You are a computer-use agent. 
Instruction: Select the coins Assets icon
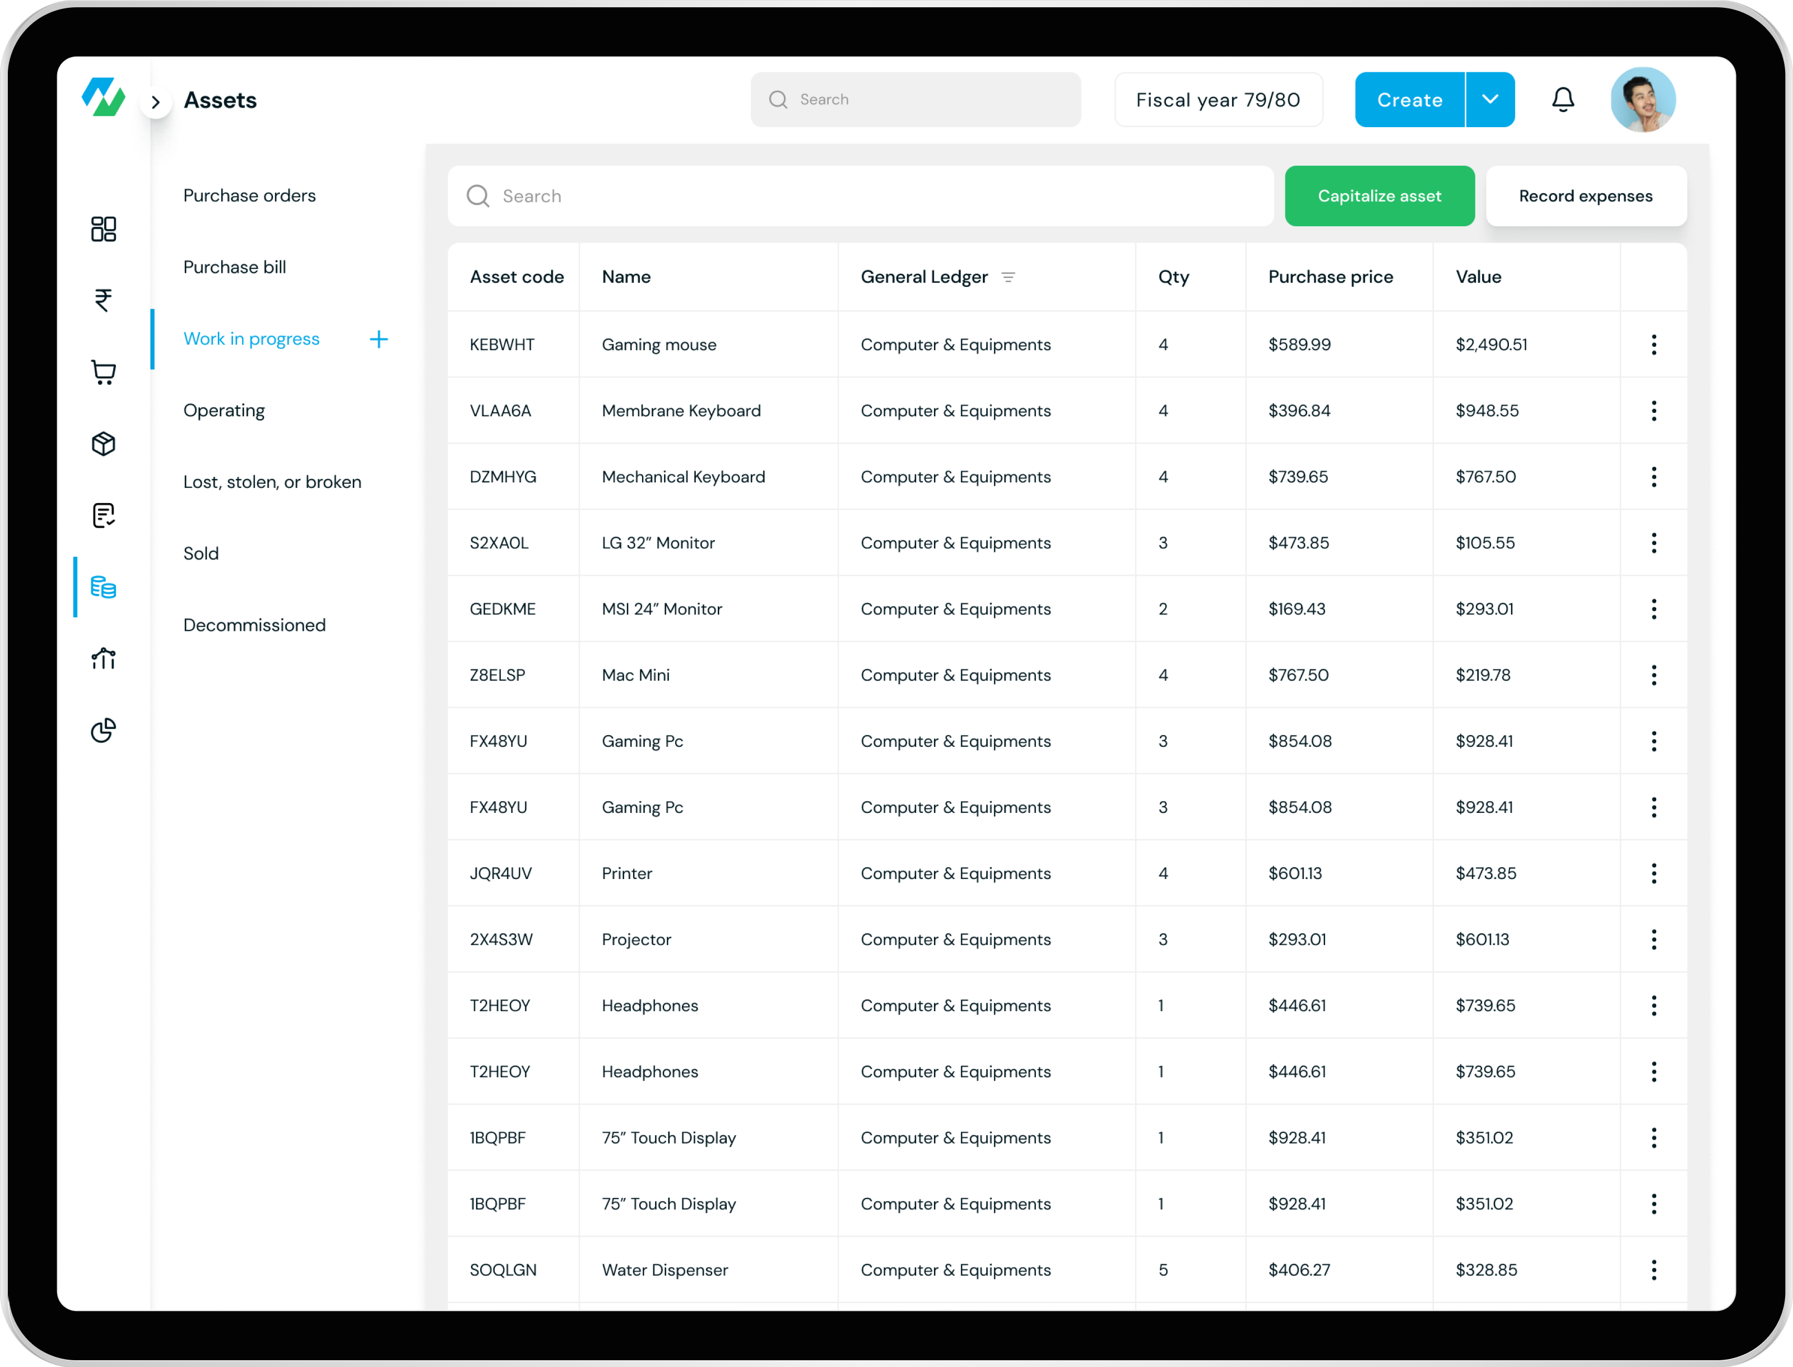(x=103, y=587)
